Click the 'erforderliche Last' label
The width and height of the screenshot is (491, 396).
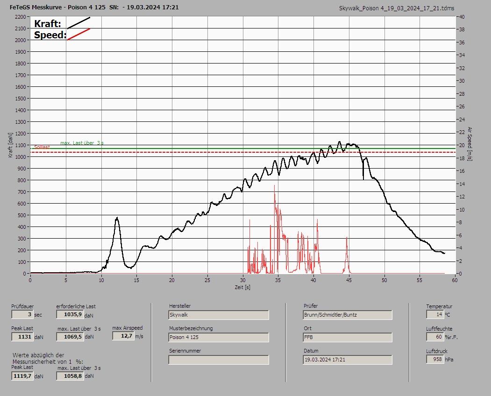pyautogui.click(x=76, y=306)
